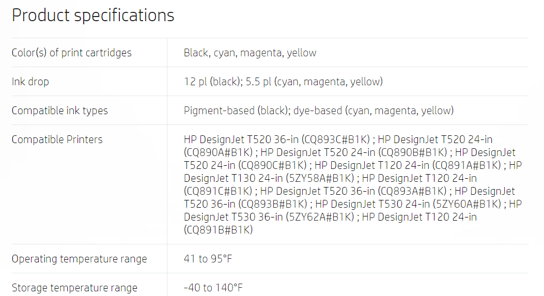The width and height of the screenshot is (544, 296).
Task: Click the Black, cyan, magenta, yellow value
Action: click(x=250, y=53)
